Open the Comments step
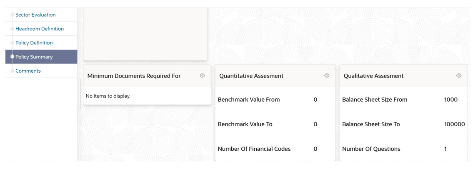Image resolution: width=473 pixels, height=169 pixels. pyautogui.click(x=28, y=71)
